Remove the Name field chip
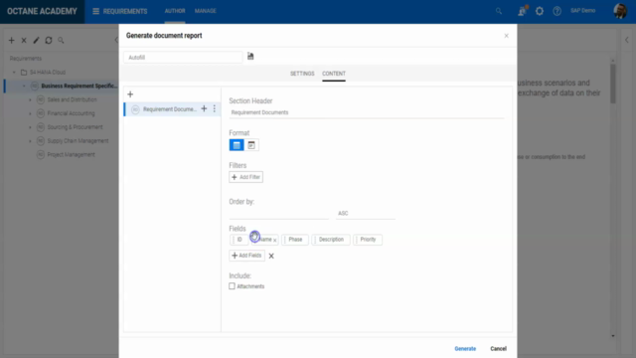 pyautogui.click(x=275, y=241)
